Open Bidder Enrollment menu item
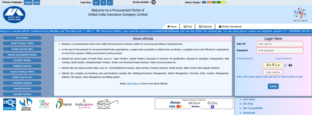The width and height of the screenshot is (312, 115). pyautogui.click(x=230, y=26)
